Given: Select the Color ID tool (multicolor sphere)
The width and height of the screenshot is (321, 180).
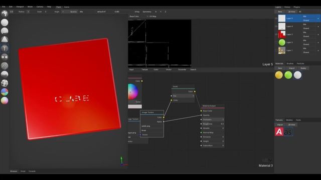Looking at the screenshot, I should [5, 92].
